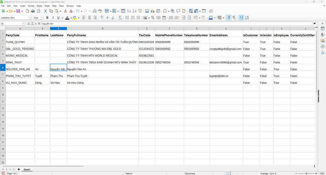Screen dimensions: 326x175
Task: Toggle Italic formatting
Action: (53, 18)
